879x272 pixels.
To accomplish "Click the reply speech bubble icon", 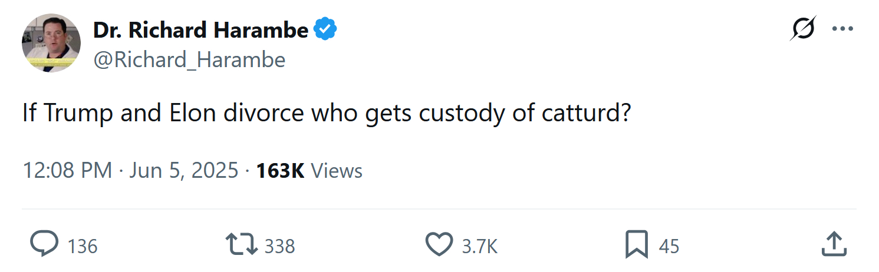I will point(44,244).
